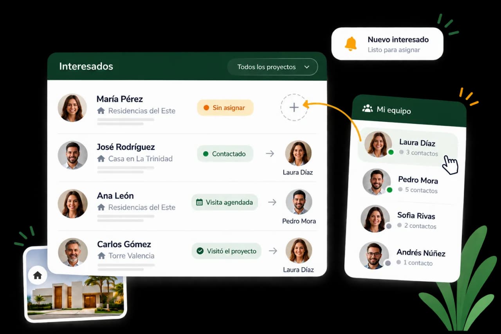Click the 2 contactos text under Sofia Rivas
The width and height of the screenshot is (501, 334).
tap(420, 226)
